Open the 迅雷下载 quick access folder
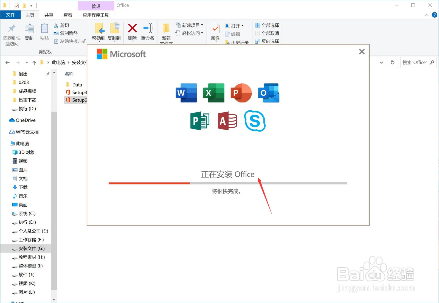Image resolution: width=439 pixels, height=303 pixels. [x=24, y=100]
